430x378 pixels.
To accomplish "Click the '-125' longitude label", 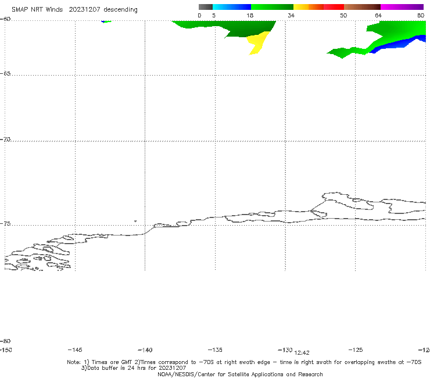I will [356, 350].
